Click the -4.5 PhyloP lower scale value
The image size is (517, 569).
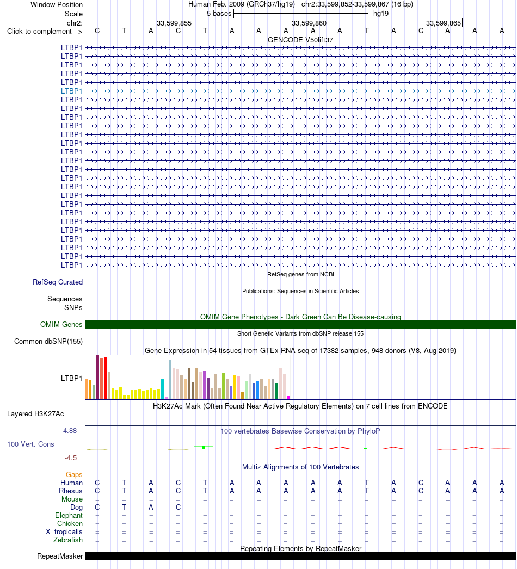pyautogui.click(x=70, y=458)
